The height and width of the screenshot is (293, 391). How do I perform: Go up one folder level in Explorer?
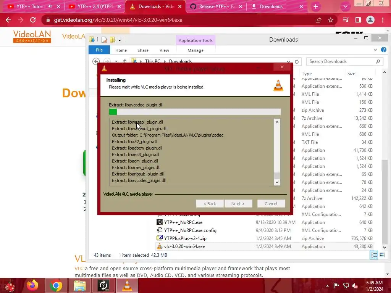tap(125, 61)
